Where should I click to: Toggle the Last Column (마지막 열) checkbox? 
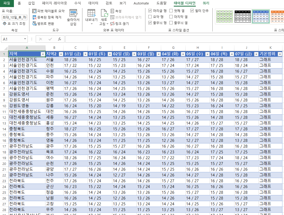pyautogui.click(x=171, y=17)
